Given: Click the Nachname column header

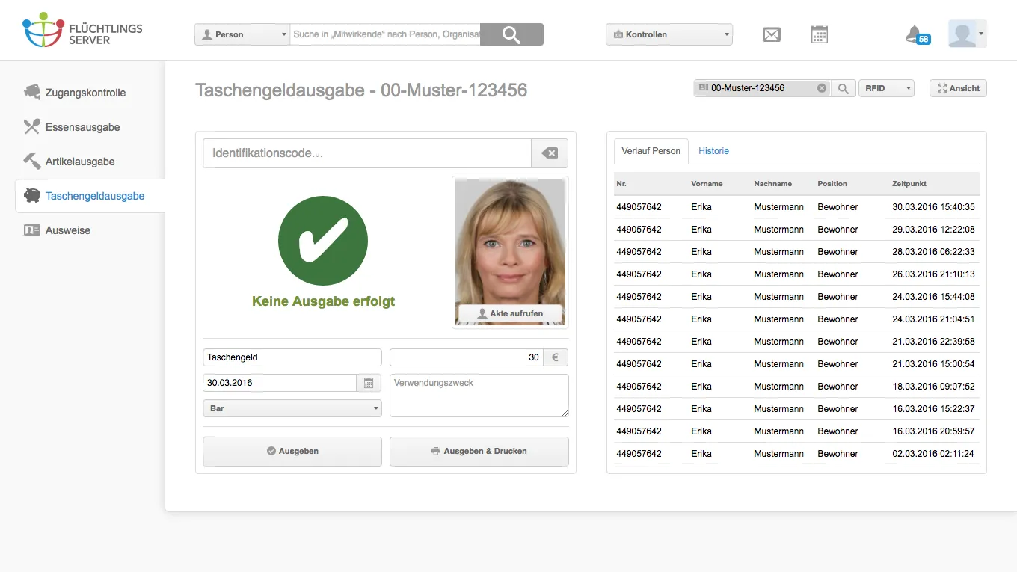Looking at the screenshot, I should point(772,183).
